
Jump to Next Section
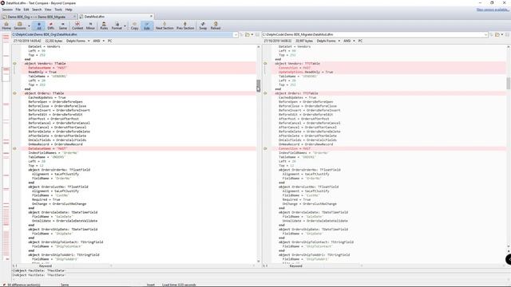tap(164, 26)
